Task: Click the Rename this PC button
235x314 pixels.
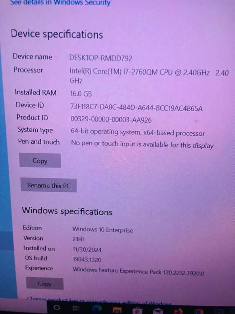Action: coord(49,185)
